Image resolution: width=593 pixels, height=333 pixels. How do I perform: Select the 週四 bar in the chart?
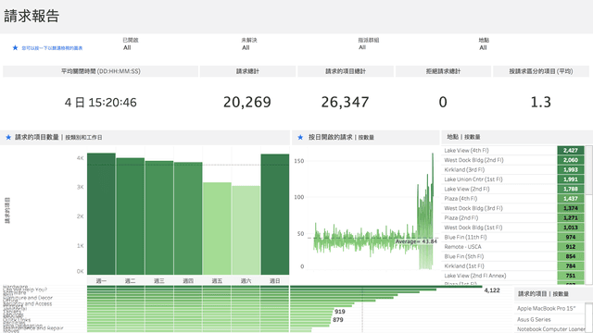tap(188, 218)
